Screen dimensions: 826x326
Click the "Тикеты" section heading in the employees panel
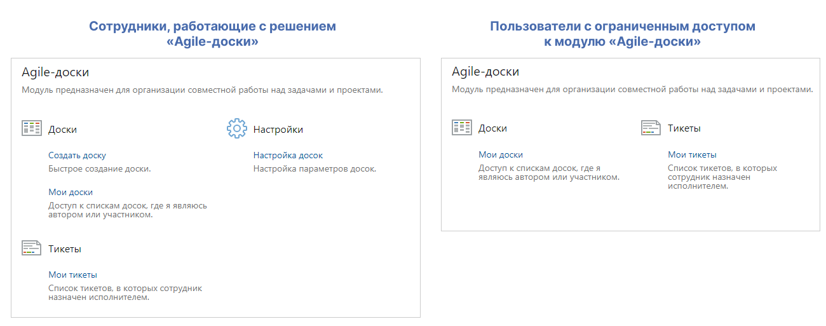click(x=65, y=249)
